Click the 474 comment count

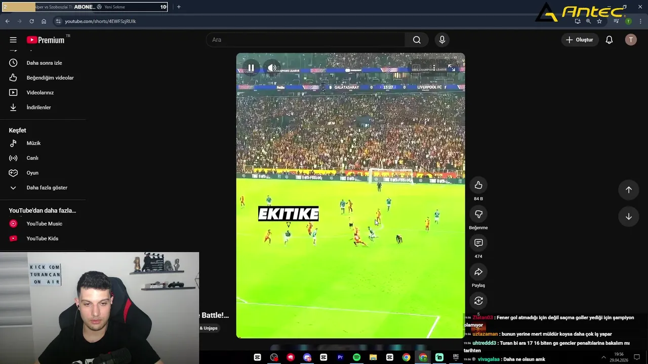coord(478,257)
